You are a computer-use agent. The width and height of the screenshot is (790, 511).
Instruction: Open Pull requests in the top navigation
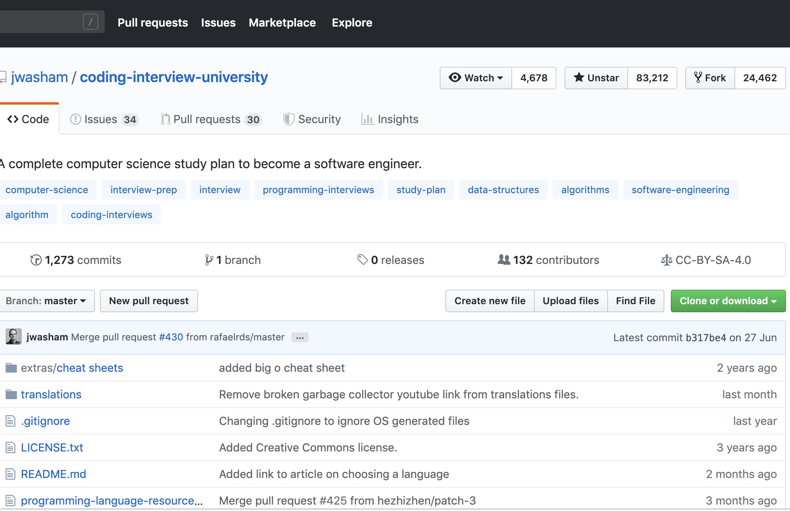tap(153, 23)
